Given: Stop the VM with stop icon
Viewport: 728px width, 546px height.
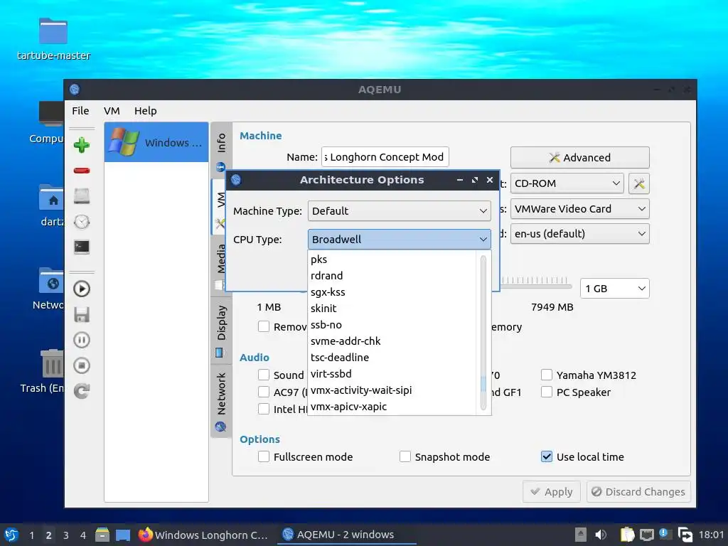Looking at the screenshot, I should tap(82, 365).
